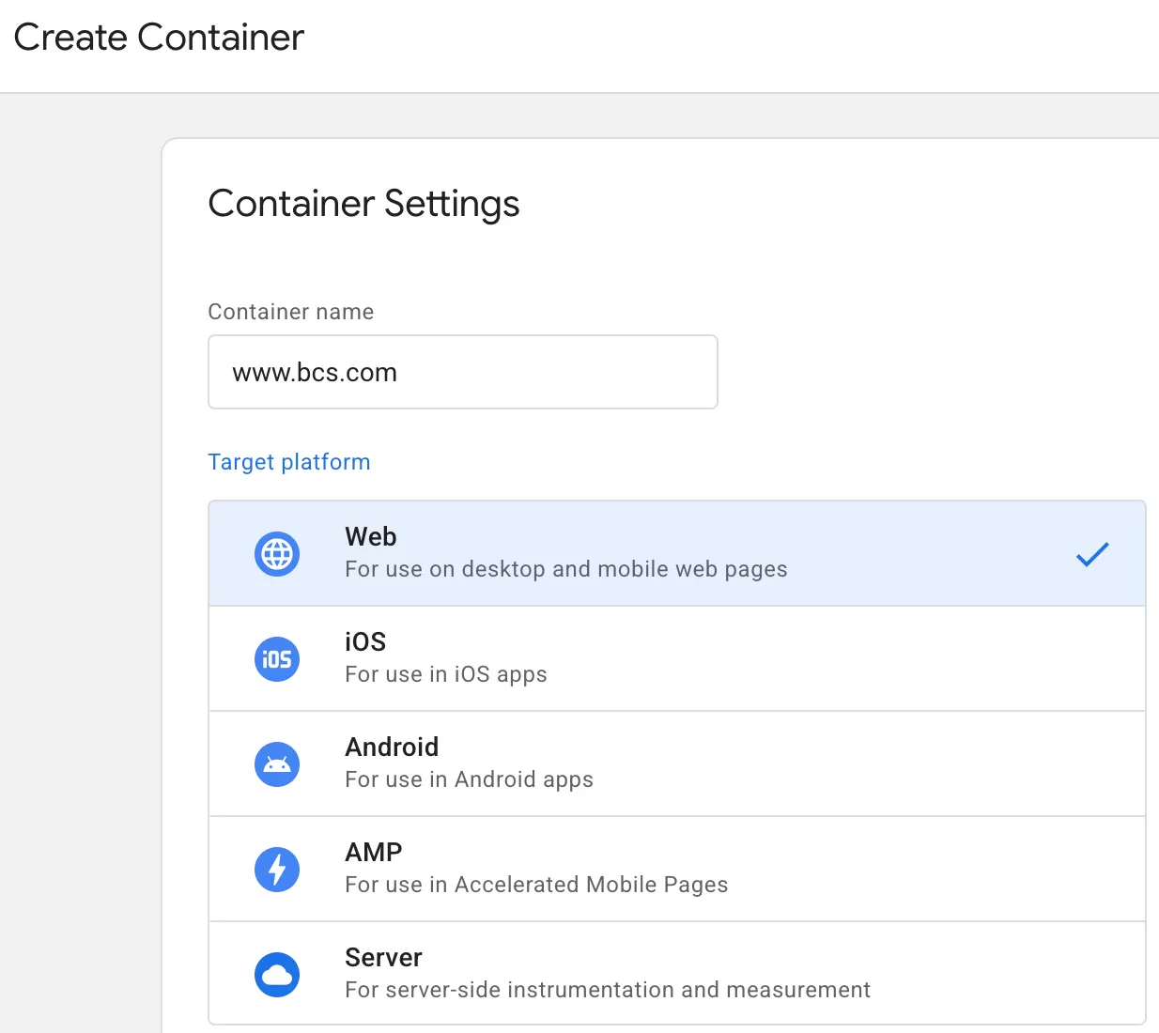Select the Server target platform title
The height and width of the screenshot is (1033, 1159).
(x=383, y=958)
